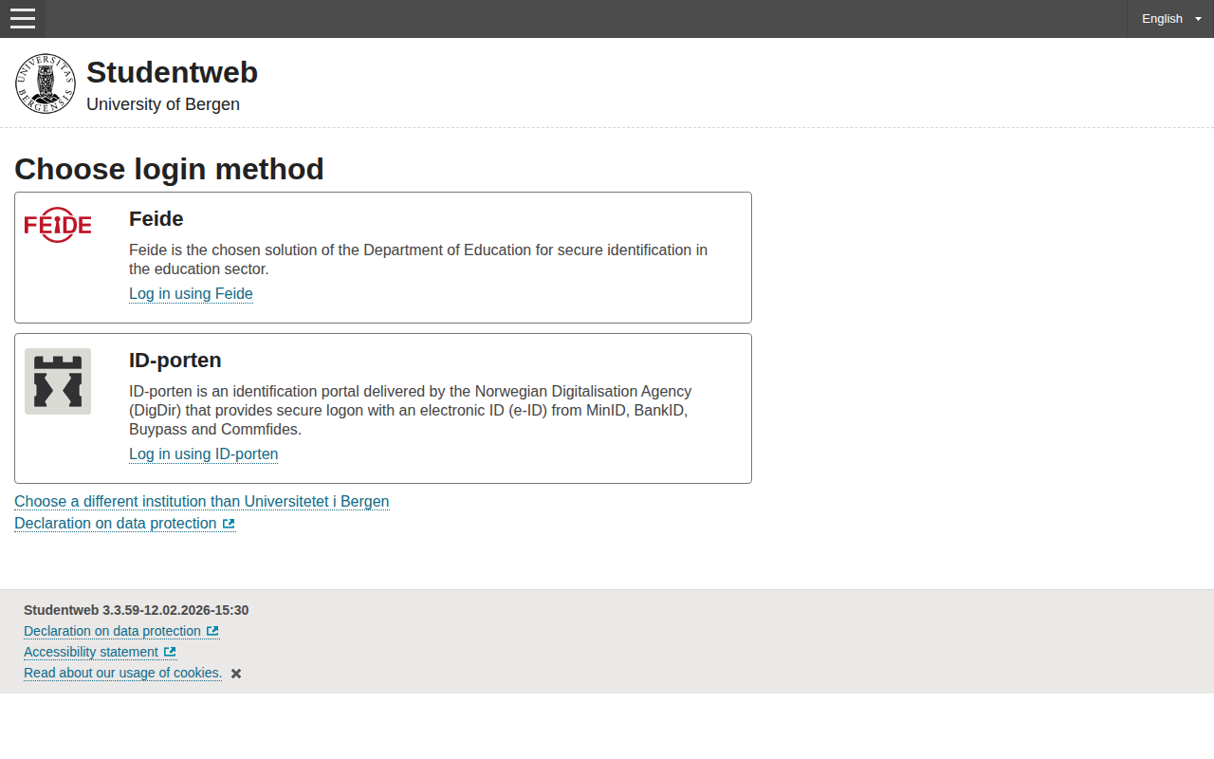1214x759 pixels.
Task: Log in using ID-porten
Action: point(203,454)
